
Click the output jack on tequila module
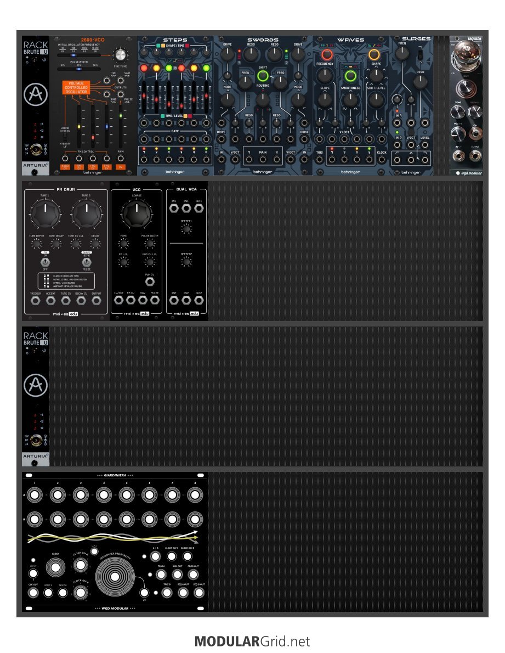coord(475,155)
